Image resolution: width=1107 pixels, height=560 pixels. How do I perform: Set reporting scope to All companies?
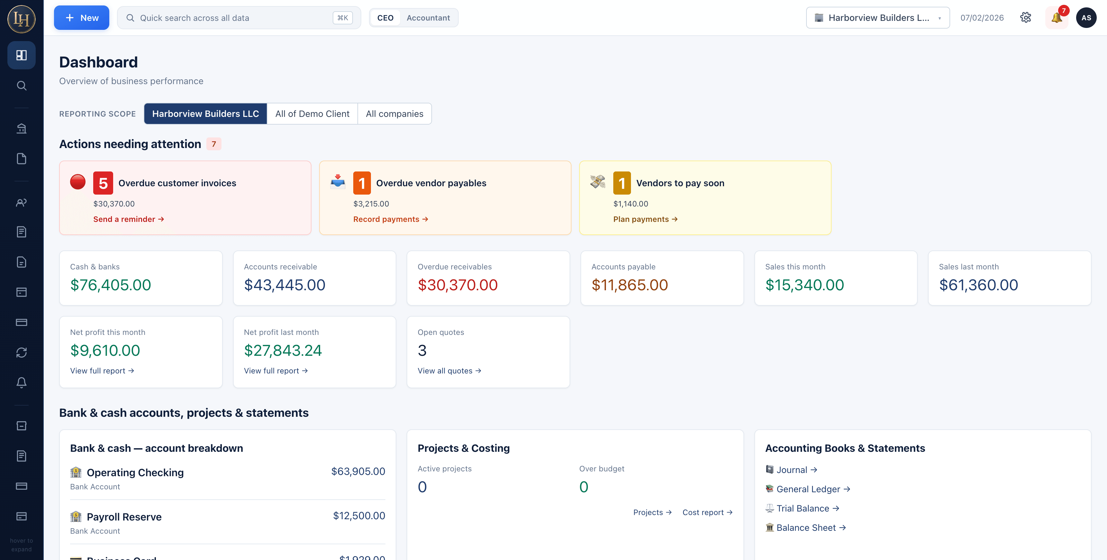point(394,114)
